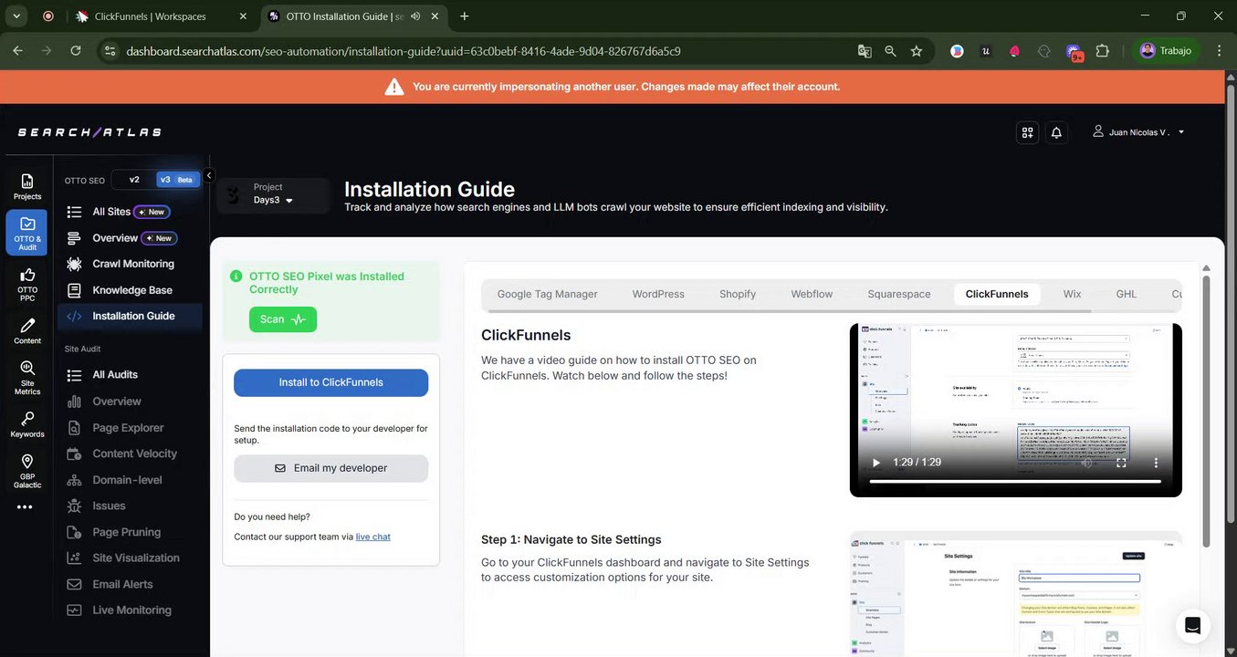Open the Chrome three-dot menu
This screenshot has height=657, width=1237.
[1219, 51]
